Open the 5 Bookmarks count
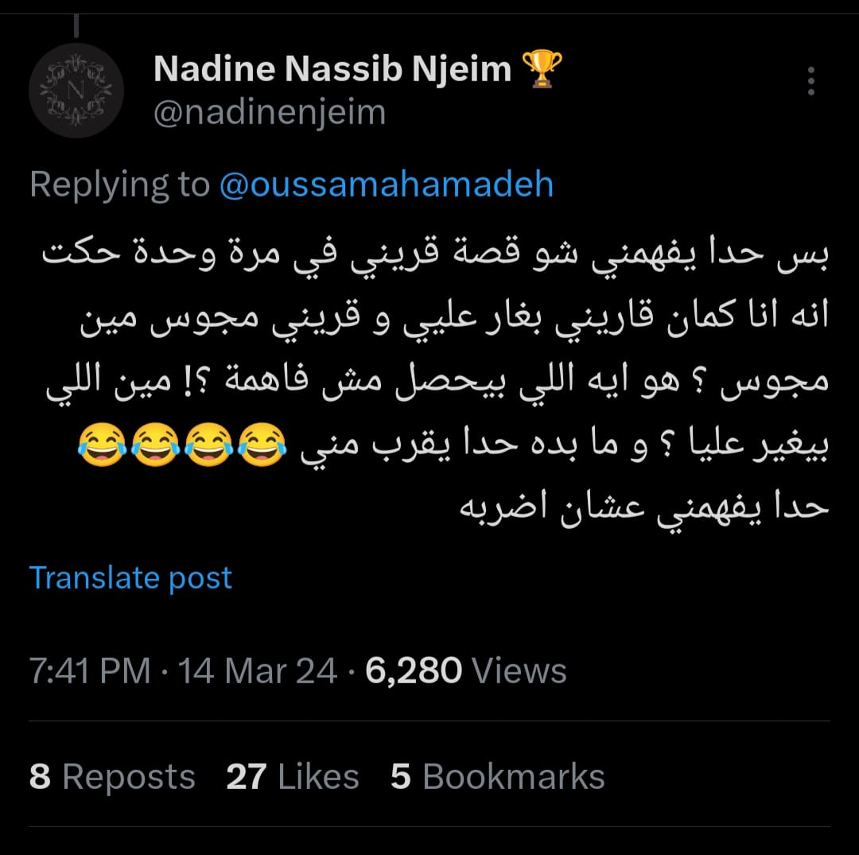The width and height of the screenshot is (859, 855). coord(498,777)
